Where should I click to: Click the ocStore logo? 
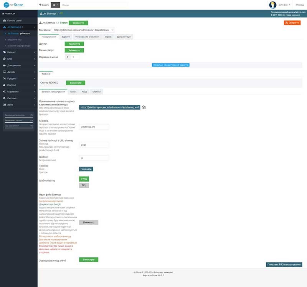[14, 5]
